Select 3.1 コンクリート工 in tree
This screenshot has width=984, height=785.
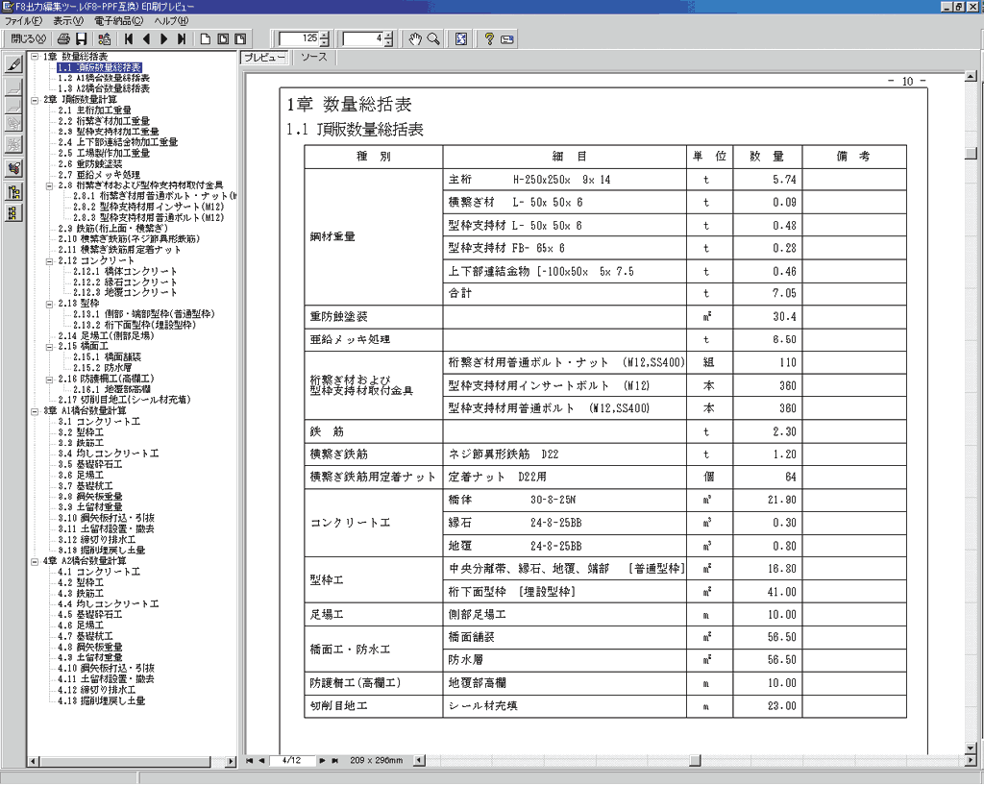tap(99, 422)
